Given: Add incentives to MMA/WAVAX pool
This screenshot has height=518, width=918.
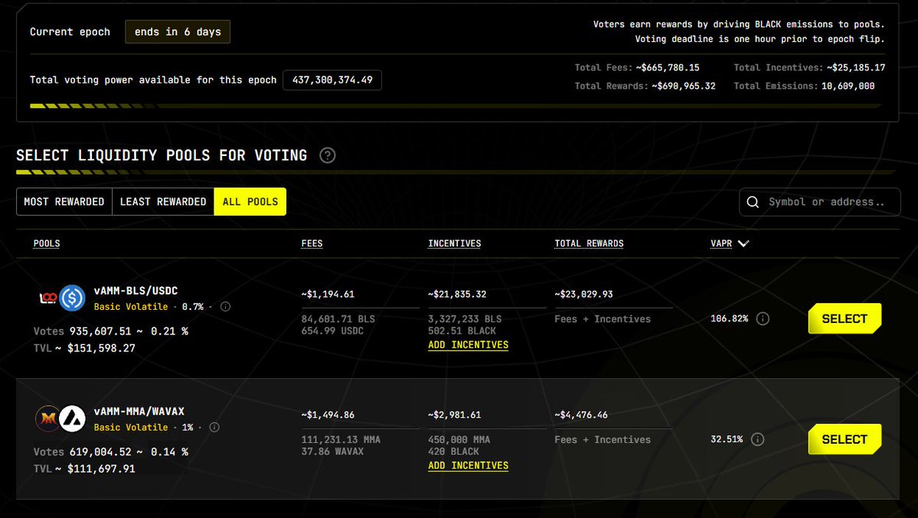Looking at the screenshot, I should point(469,465).
